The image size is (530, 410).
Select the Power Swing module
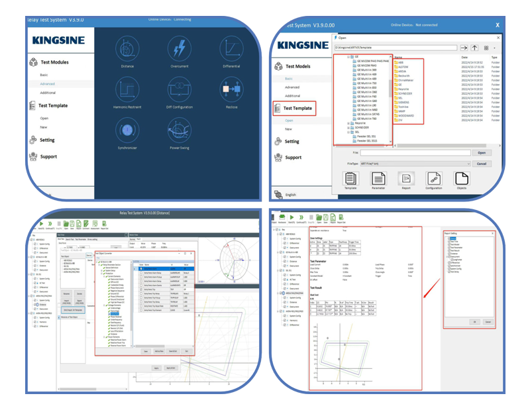pyautogui.click(x=180, y=130)
